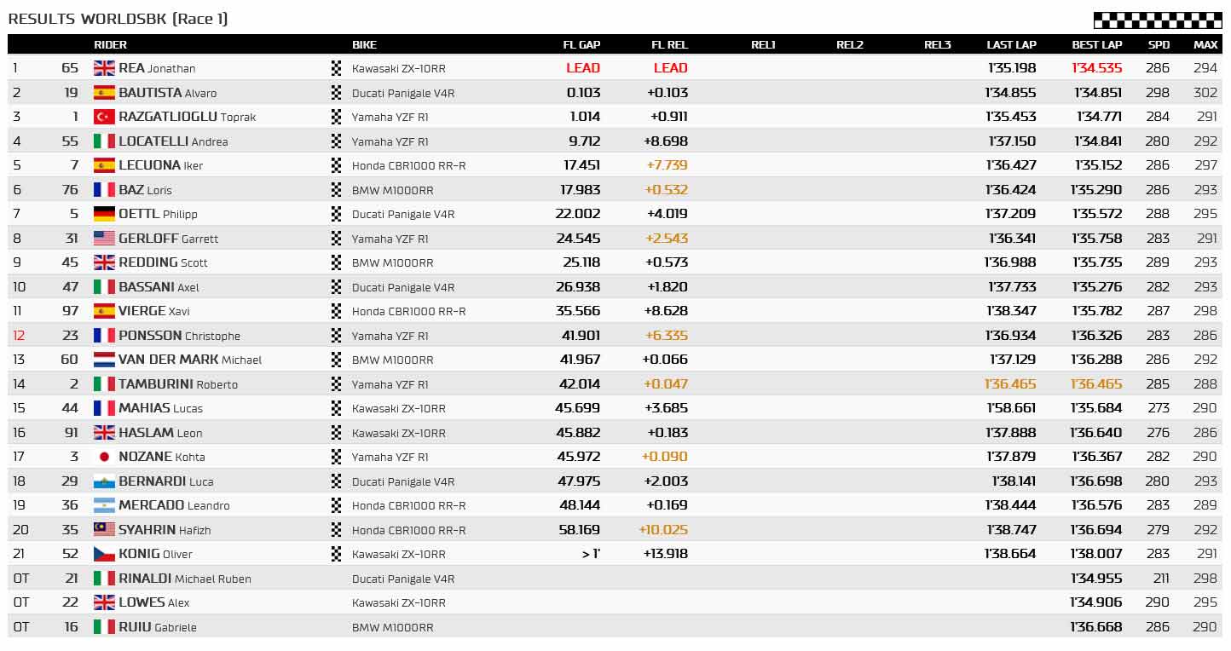The height and width of the screenshot is (651, 1231).
Task: Sort by the FL GAP column header
Action: (581, 44)
